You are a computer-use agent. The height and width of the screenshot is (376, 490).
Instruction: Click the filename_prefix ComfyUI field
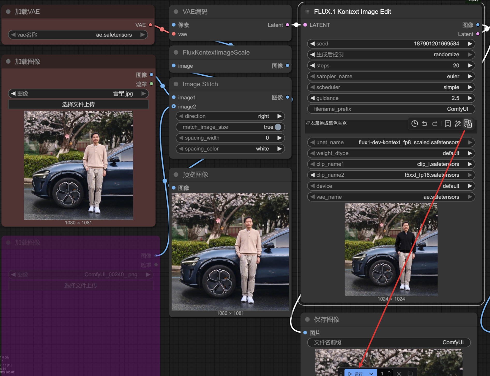391,109
